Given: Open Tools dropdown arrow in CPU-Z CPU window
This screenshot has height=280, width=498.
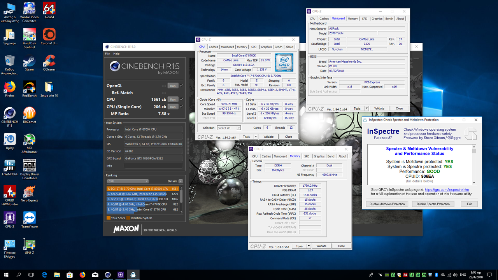Looking at the screenshot, I should click(256, 136).
